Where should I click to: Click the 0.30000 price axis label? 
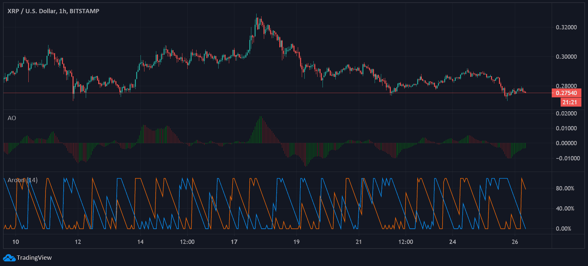pos(566,57)
